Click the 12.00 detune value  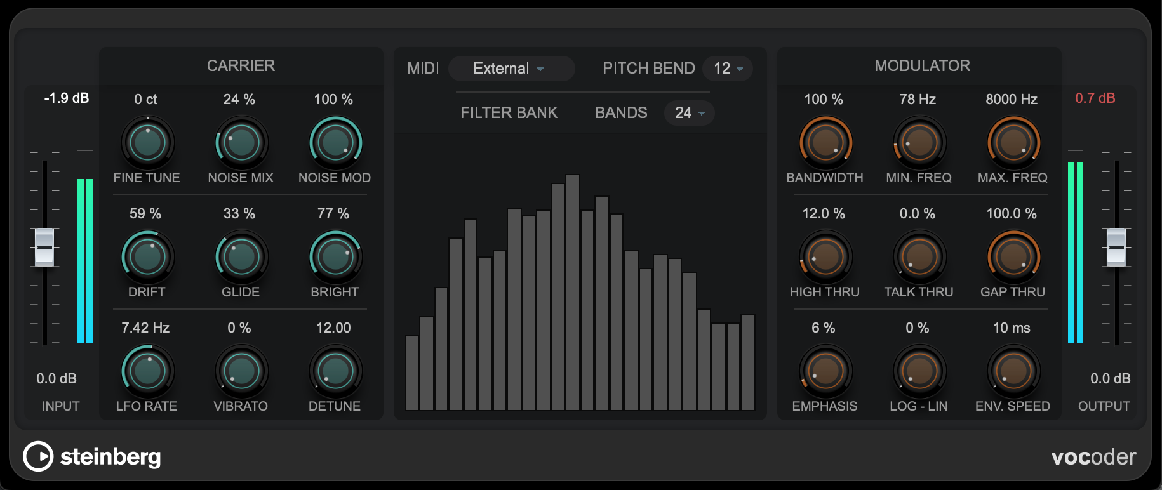(333, 328)
